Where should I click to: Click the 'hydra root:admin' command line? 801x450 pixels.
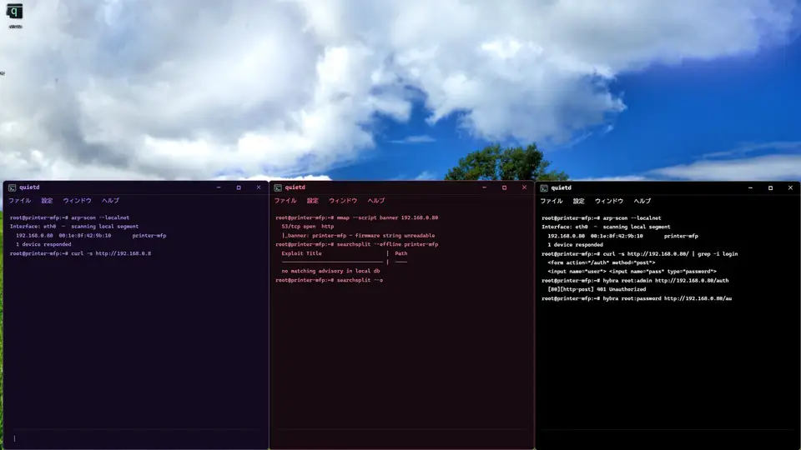pyautogui.click(x=635, y=281)
